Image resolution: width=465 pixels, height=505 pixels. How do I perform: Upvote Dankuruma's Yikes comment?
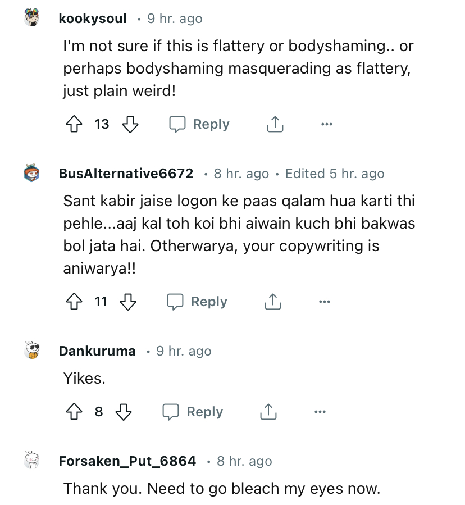point(74,412)
